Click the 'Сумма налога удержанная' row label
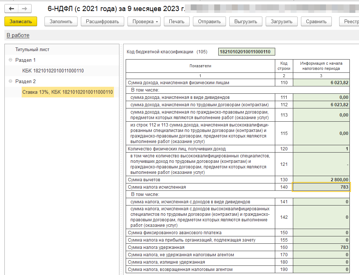 (156, 247)
